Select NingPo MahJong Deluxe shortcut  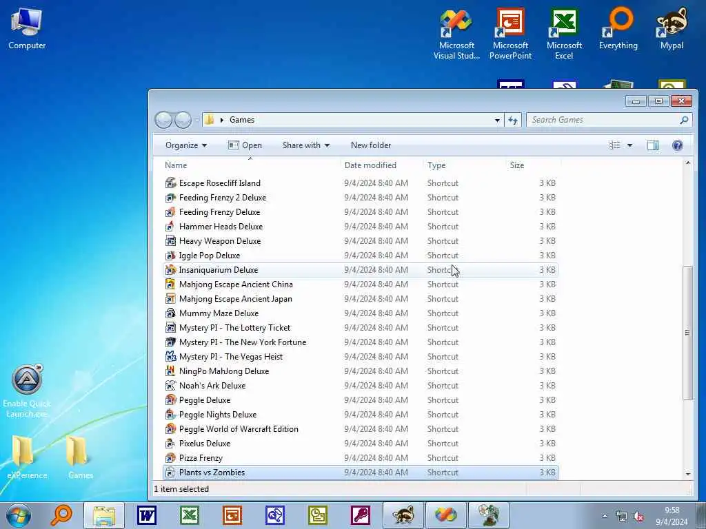pyautogui.click(x=360, y=371)
